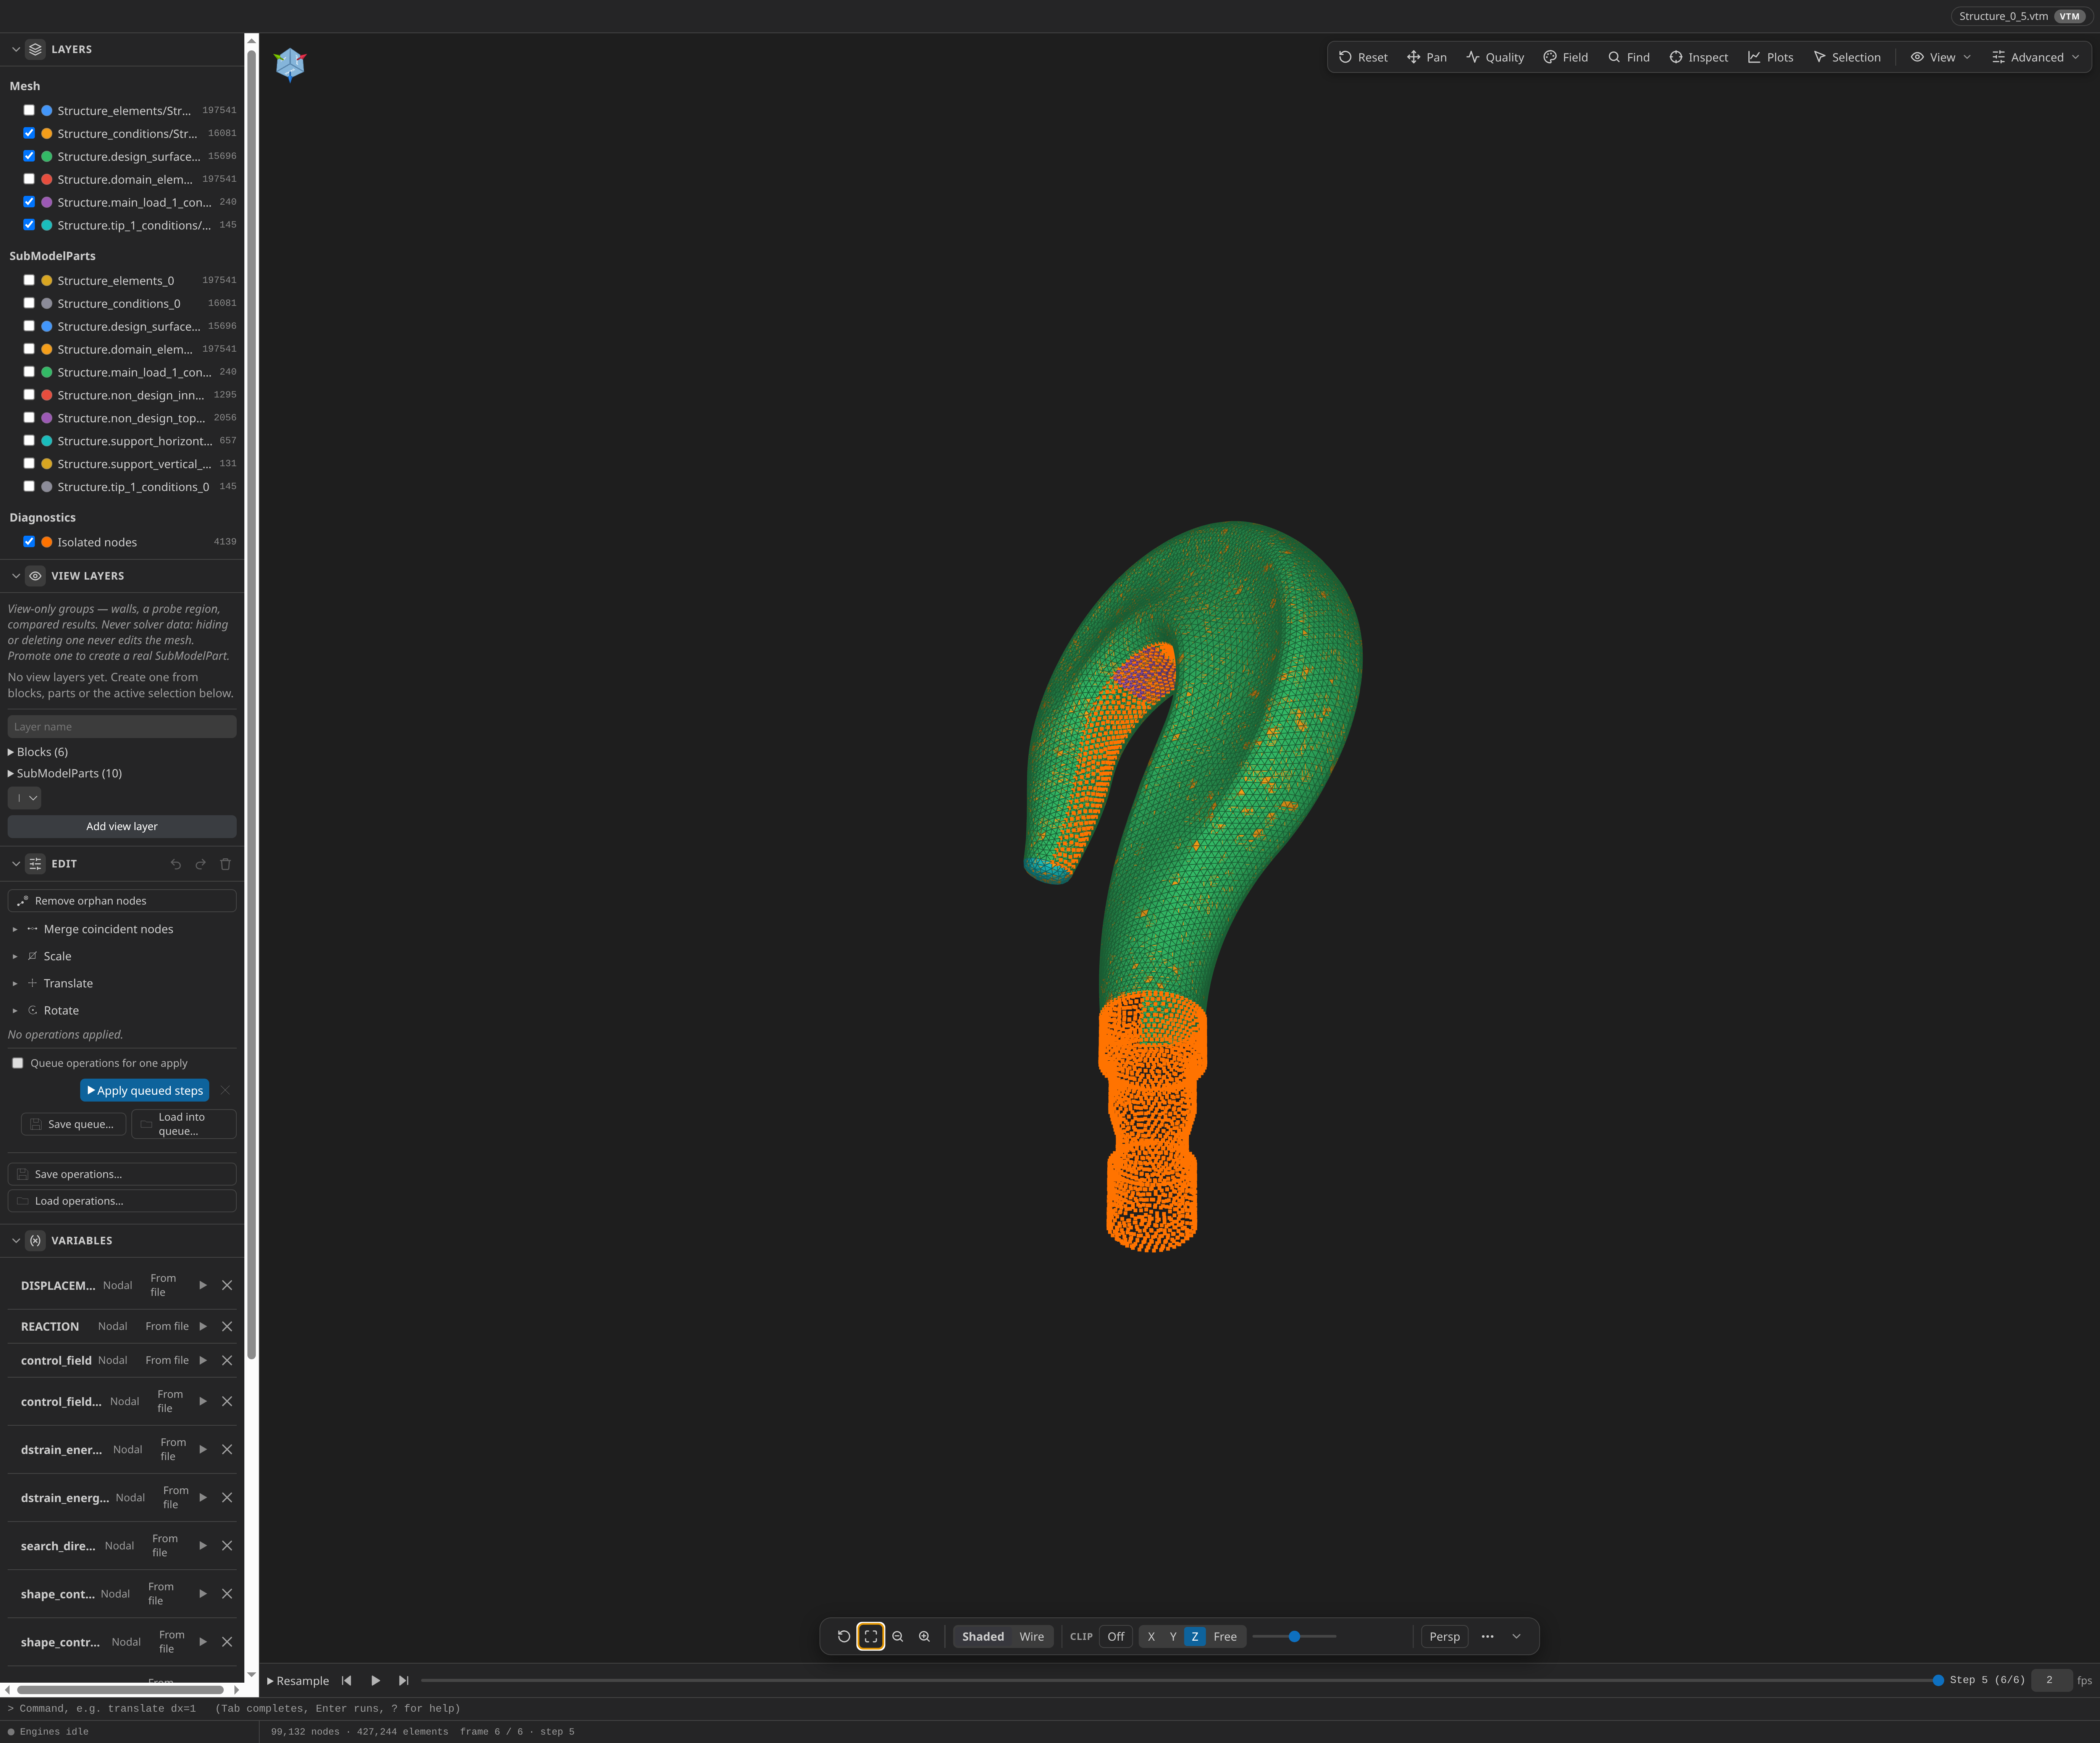
Task: Click the reset camera icon in bottom bar
Action: 844,1636
